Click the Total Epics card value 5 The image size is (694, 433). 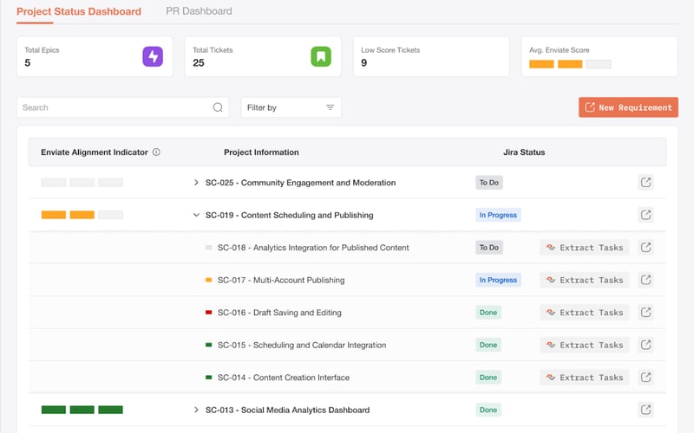coord(28,62)
